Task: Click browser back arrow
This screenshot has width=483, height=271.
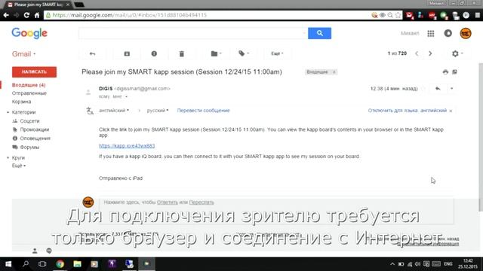Action: click(6, 15)
